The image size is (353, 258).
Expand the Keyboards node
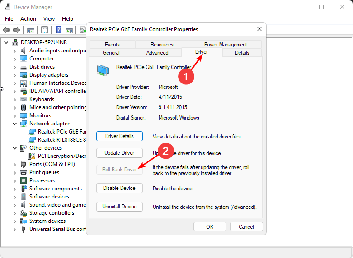[x=15, y=100]
